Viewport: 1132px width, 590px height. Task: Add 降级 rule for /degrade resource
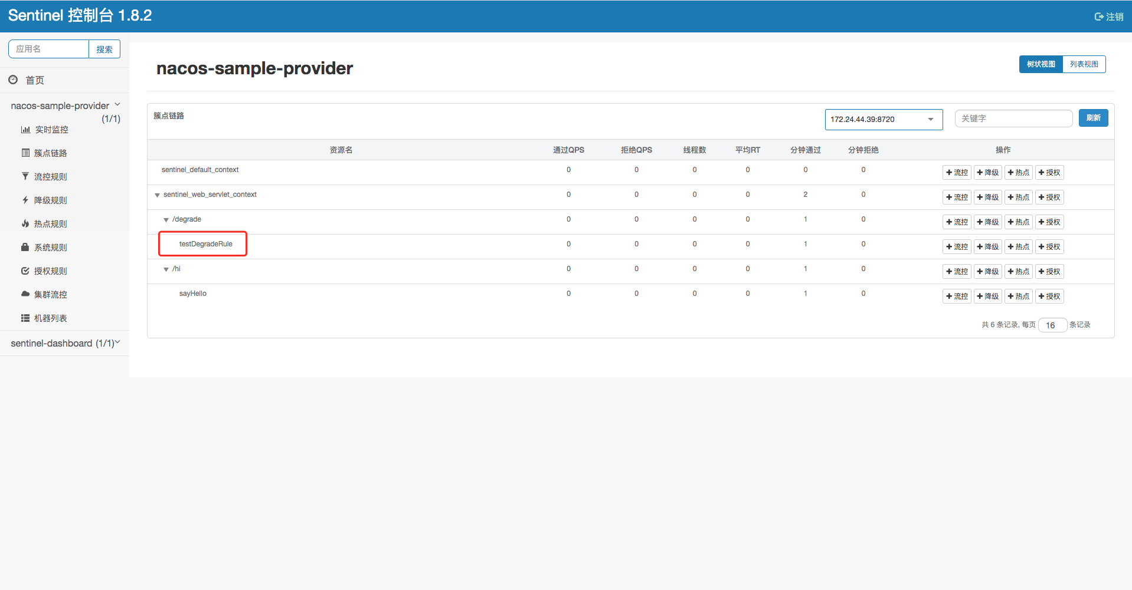coord(987,222)
